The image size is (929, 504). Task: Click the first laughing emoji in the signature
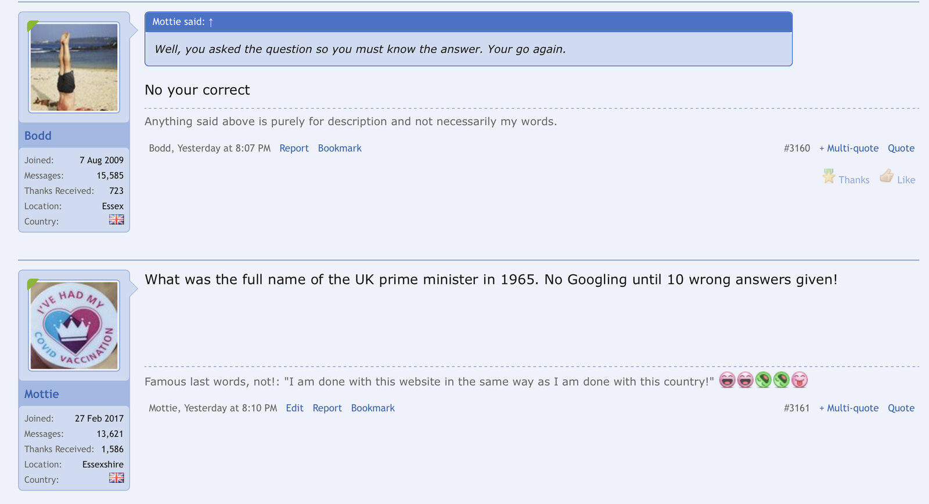(727, 380)
